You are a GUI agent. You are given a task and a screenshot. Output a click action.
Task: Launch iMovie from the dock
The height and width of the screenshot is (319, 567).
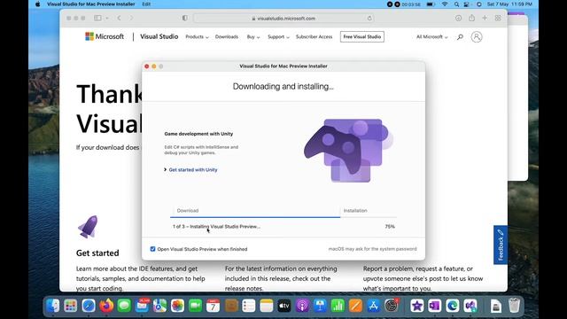click(417, 306)
